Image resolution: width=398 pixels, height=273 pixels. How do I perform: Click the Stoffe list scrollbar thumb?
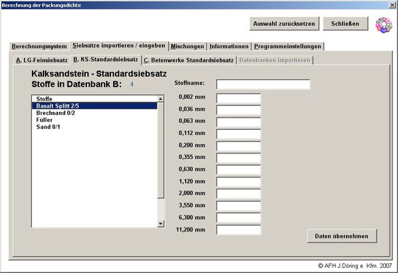click(x=161, y=150)
